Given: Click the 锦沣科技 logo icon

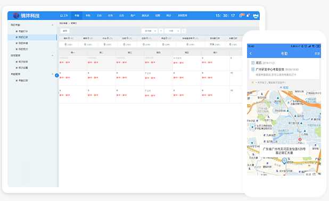Looking at the screenshot, I should pos(16,15).
